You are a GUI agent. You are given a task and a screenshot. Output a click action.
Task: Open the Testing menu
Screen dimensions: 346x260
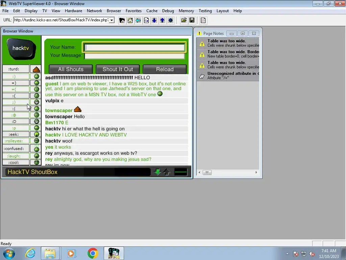205,11
